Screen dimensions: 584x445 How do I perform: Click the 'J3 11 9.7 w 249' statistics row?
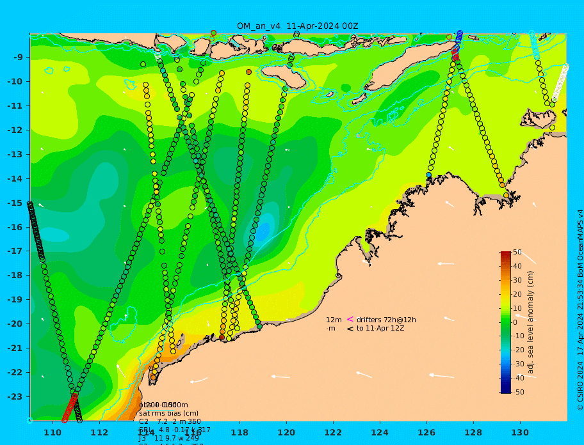(x=168, y=439)
